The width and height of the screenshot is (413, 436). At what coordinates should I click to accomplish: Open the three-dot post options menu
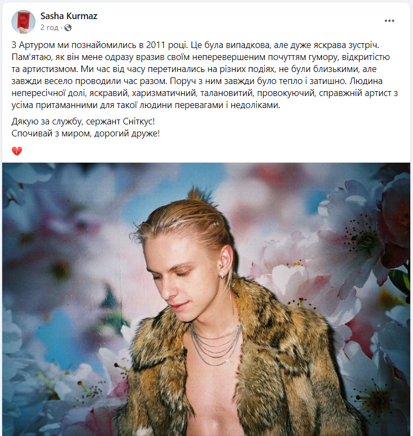point(390,21)
